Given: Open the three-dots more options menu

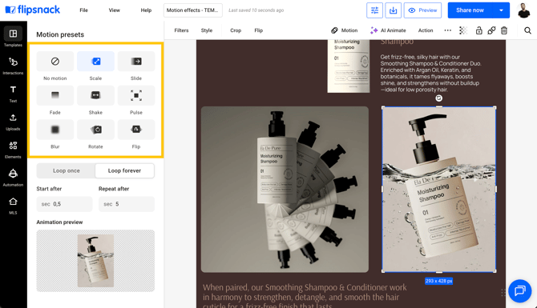Looking at the screenshot, I should [447, 30].
